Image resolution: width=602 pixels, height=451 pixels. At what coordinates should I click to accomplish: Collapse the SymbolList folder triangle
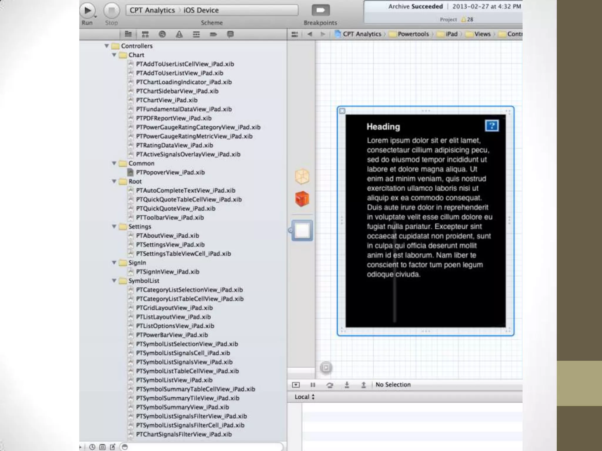[x=114, y=281]
